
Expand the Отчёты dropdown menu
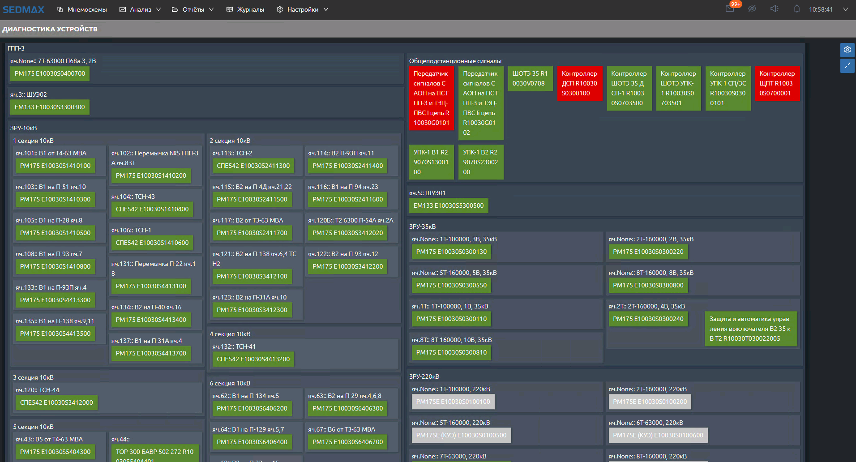coord(193,9)
